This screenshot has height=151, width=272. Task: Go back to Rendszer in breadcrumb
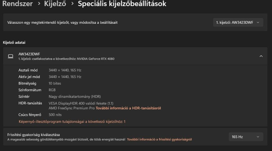click(18, 4)
